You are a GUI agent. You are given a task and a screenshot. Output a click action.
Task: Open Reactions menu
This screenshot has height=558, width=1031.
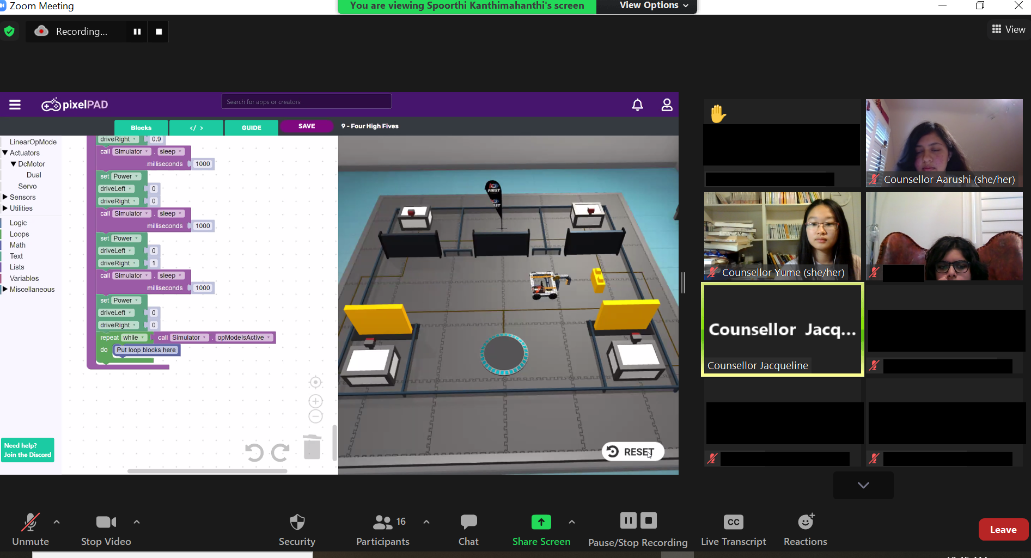click(x=806, y=529)
